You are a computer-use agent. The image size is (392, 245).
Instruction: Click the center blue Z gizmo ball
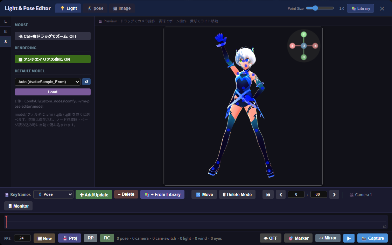click(304, 46)
